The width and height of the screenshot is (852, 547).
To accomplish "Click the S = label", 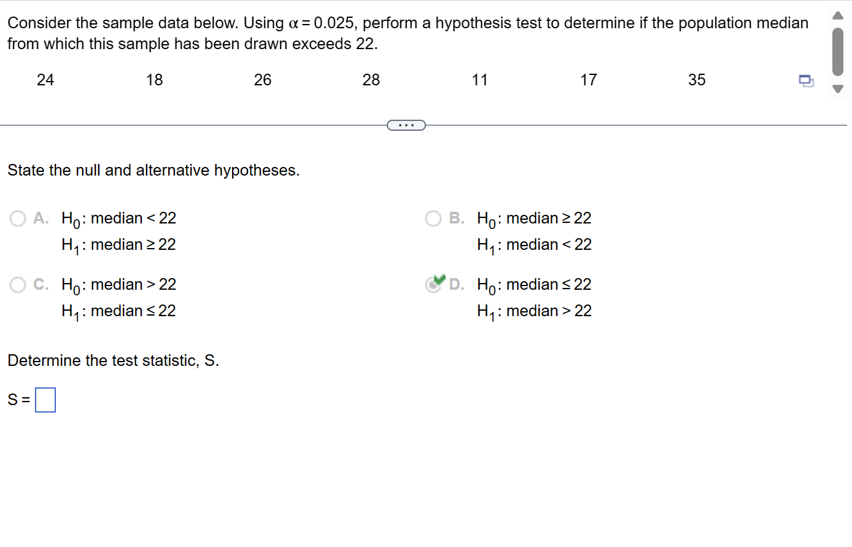I will click(x=17, y=400).
